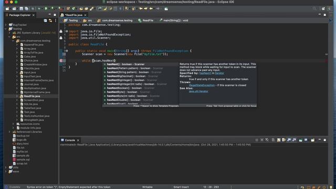This screenshot has width=336, height=189.
Task: Open IllegalStateException link in Javadoc
Action: tap(202, 85)
